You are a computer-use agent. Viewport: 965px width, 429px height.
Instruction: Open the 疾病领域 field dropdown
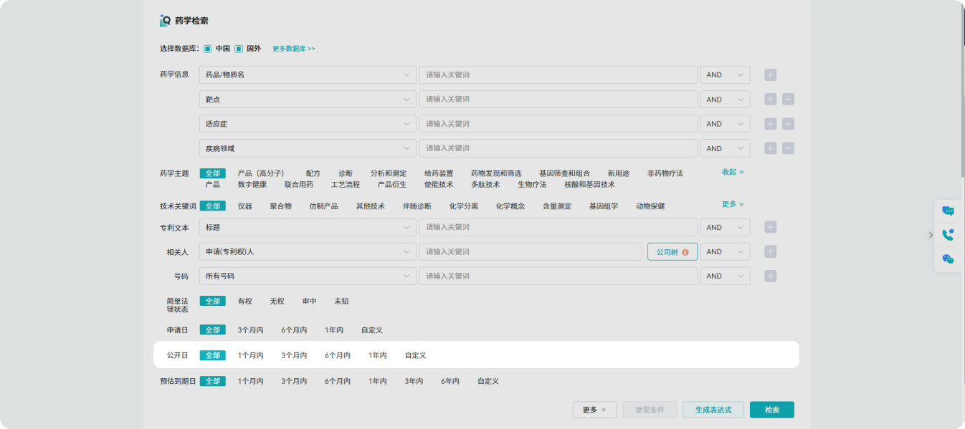(x=308, y=148)
